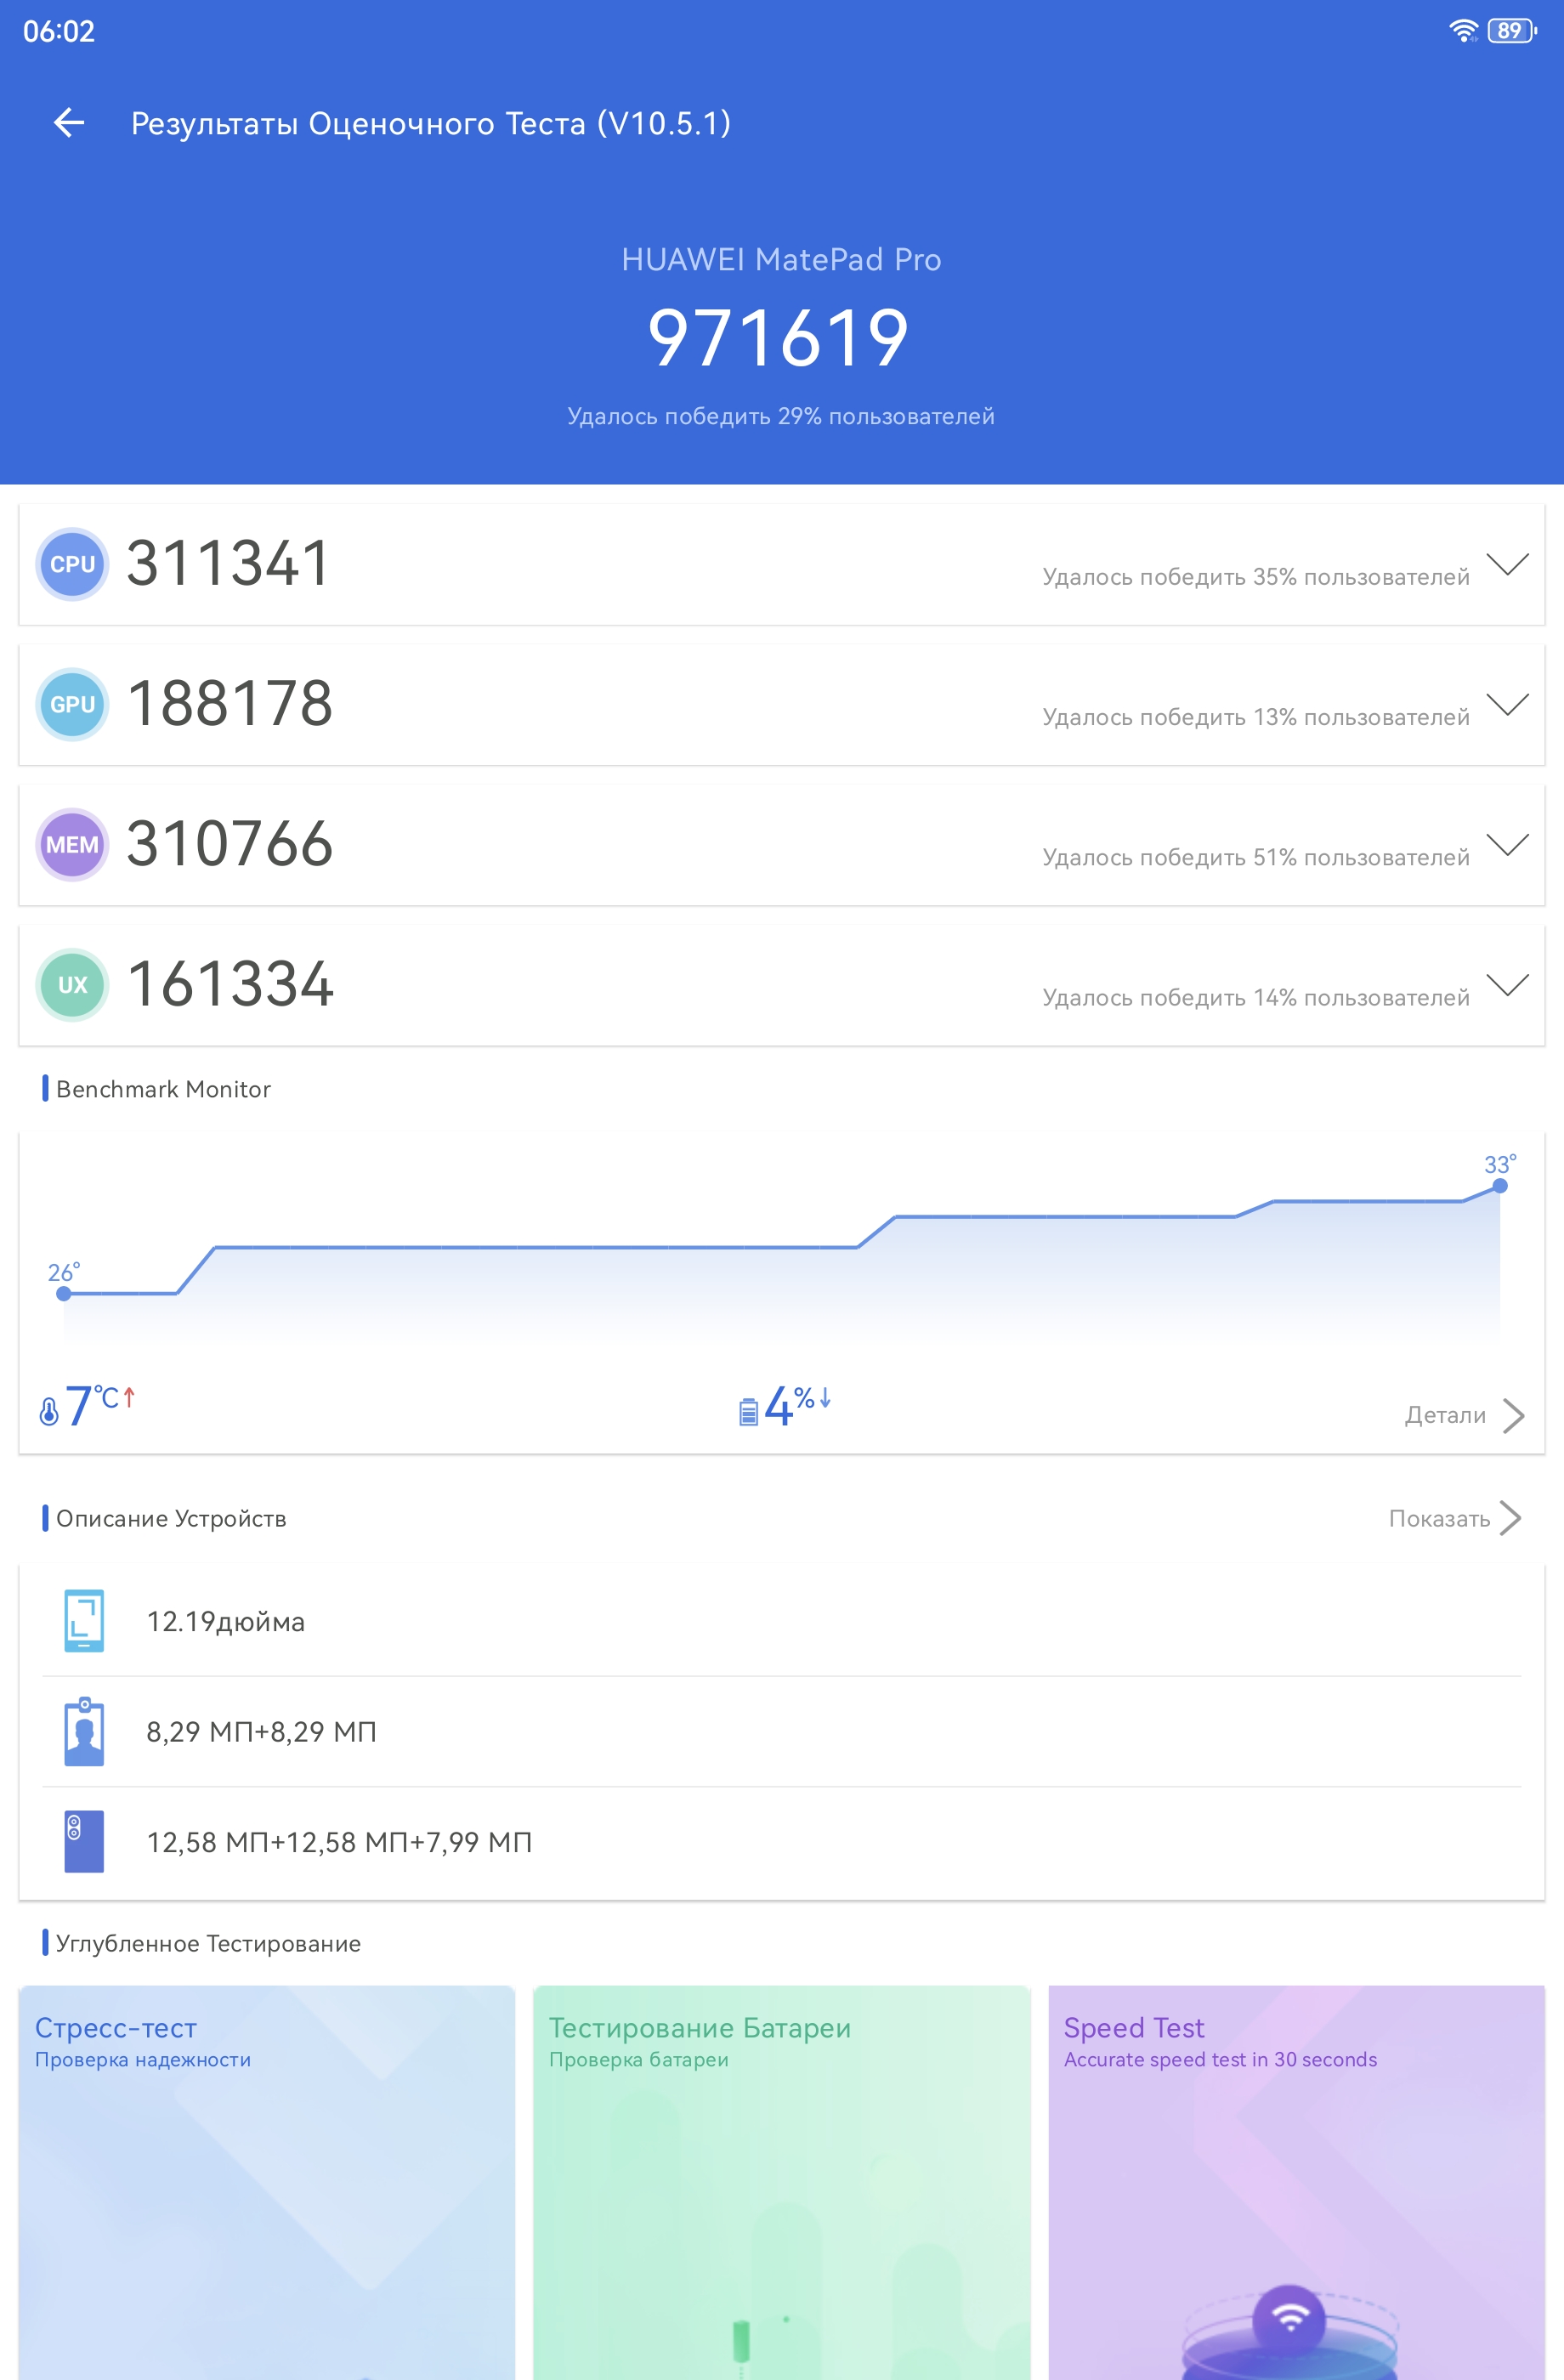Open Показать for device description
The image size is (1564, 2380).
[x=1439, y=1518]
